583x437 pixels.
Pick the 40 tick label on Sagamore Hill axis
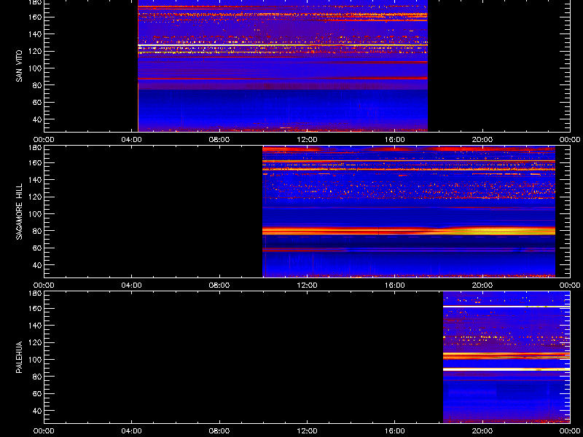[36, 265]
